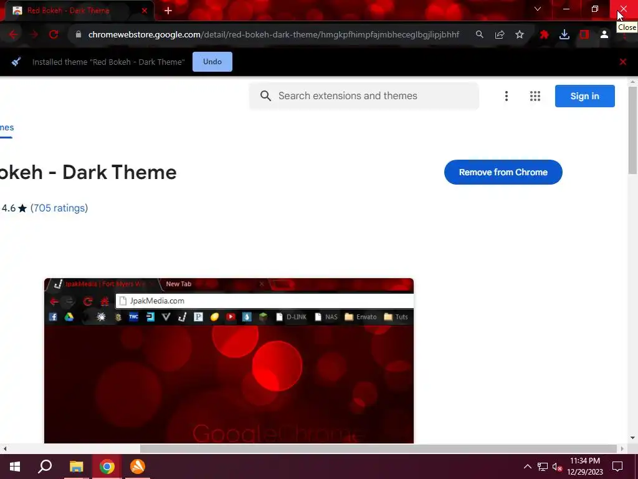Dismiss the installed theme infobar
The image size is (638, 479).
click(x=623, y=62)
